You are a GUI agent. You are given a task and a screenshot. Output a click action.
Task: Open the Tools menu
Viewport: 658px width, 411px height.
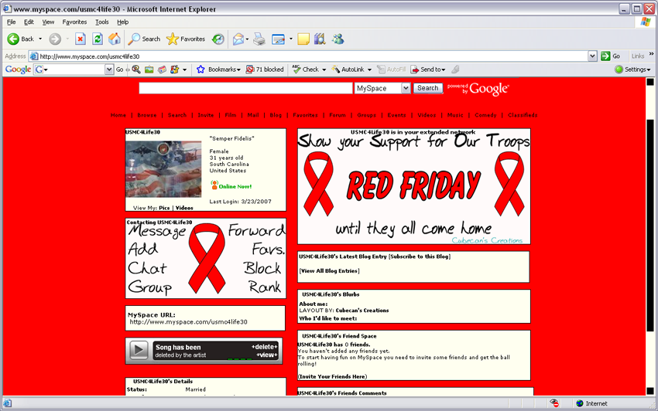coord(101,22)
